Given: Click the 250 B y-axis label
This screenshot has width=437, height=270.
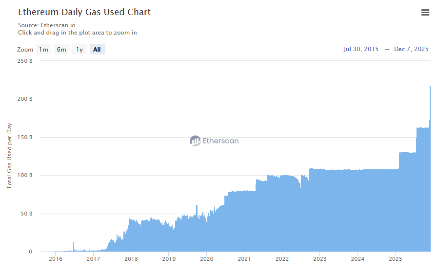Looking at the screenshot, I should (x=24, y=61).
